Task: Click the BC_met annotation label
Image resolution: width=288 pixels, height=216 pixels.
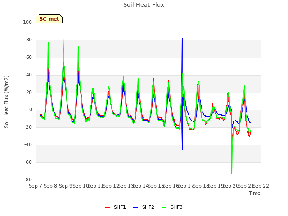Action: pyautogui.click(x=49, y=19)
